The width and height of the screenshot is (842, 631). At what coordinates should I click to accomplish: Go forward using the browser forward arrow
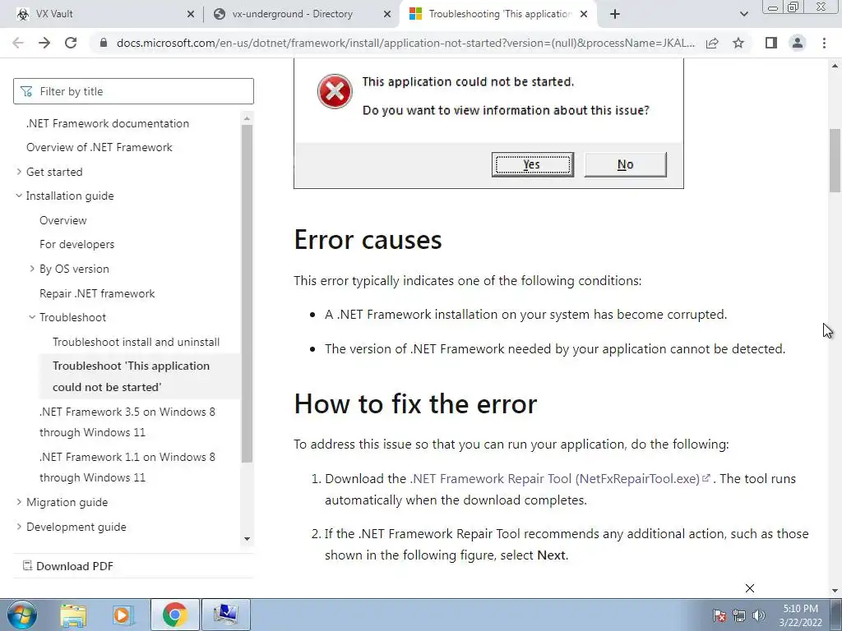pos(44,43)
